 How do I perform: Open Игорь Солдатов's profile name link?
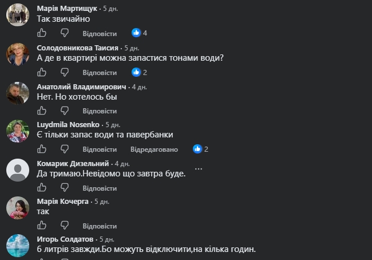tap(65, 239)
